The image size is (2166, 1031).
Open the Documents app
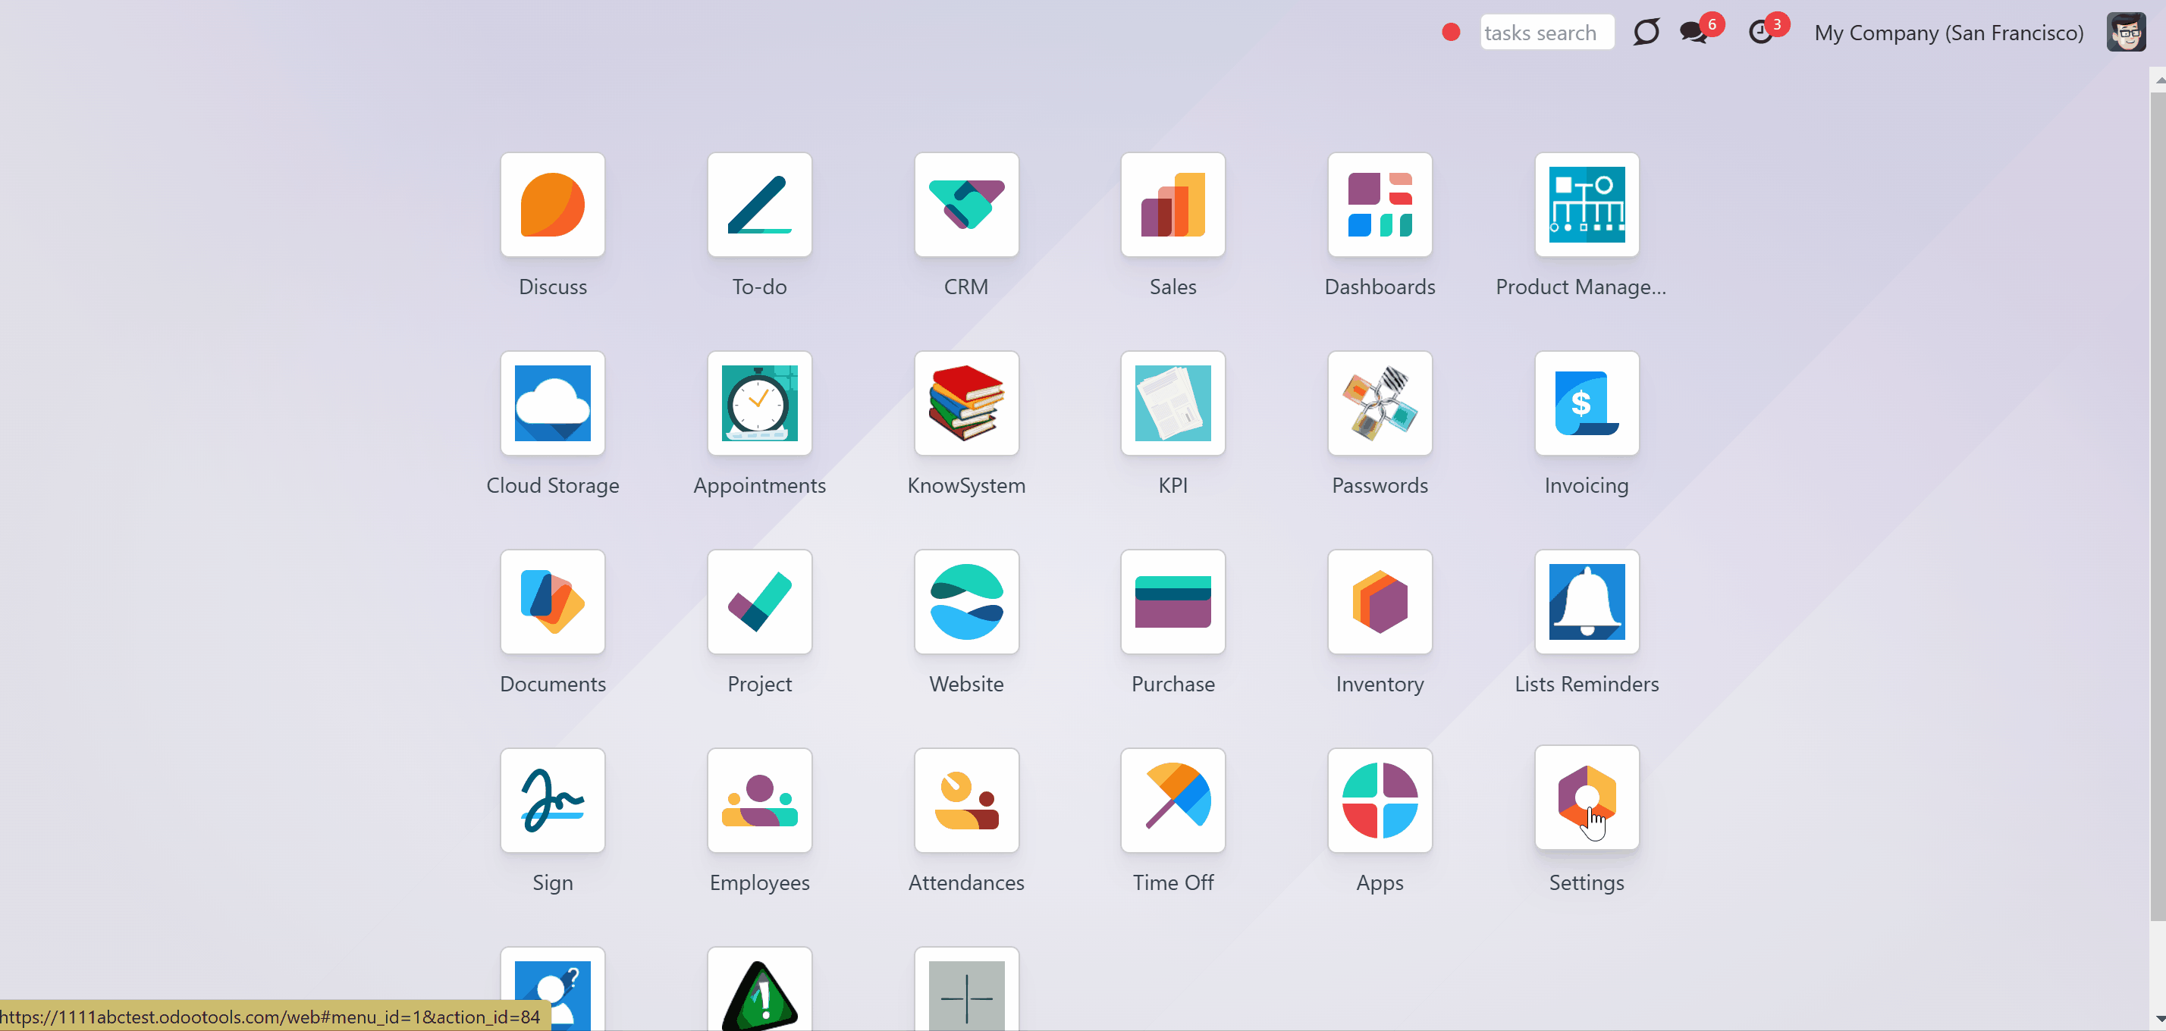[x=552, y=602]
